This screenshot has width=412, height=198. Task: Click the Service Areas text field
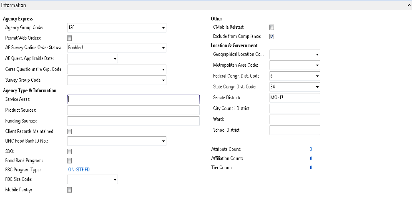coord(133,99)
